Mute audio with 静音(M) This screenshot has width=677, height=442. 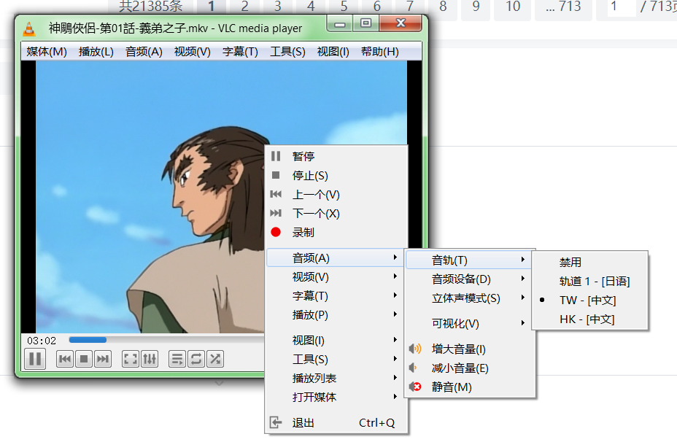coord(470,387)
